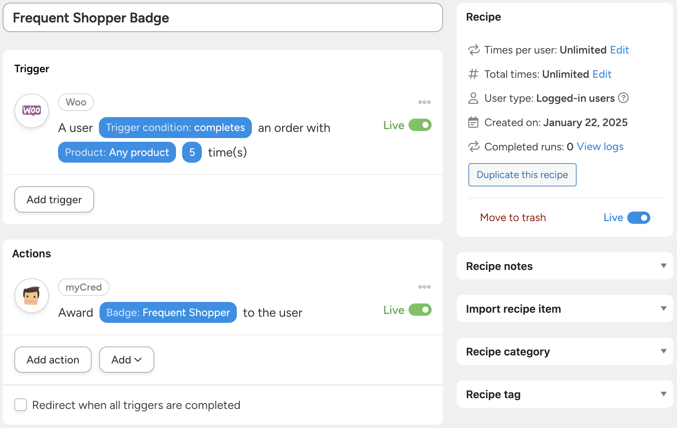Click the Times per user repeat icon

(x=473, y=50)
